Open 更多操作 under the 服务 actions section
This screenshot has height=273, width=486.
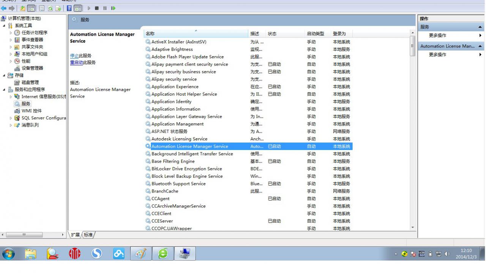[437, 35]
